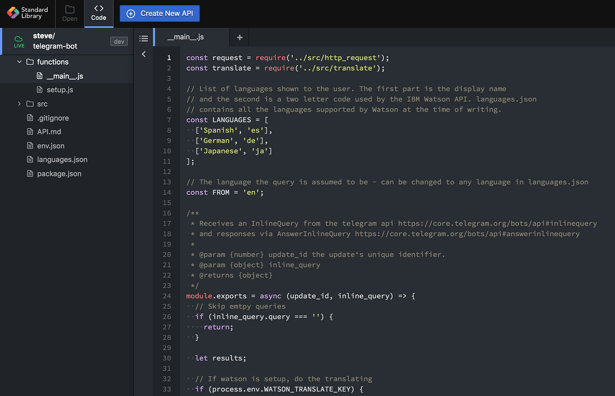Collapse the functions folder
615x396 pixels.
[19, 61]
